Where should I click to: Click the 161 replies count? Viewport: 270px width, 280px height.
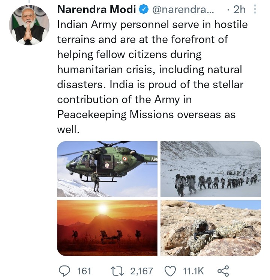pos(83,271)
